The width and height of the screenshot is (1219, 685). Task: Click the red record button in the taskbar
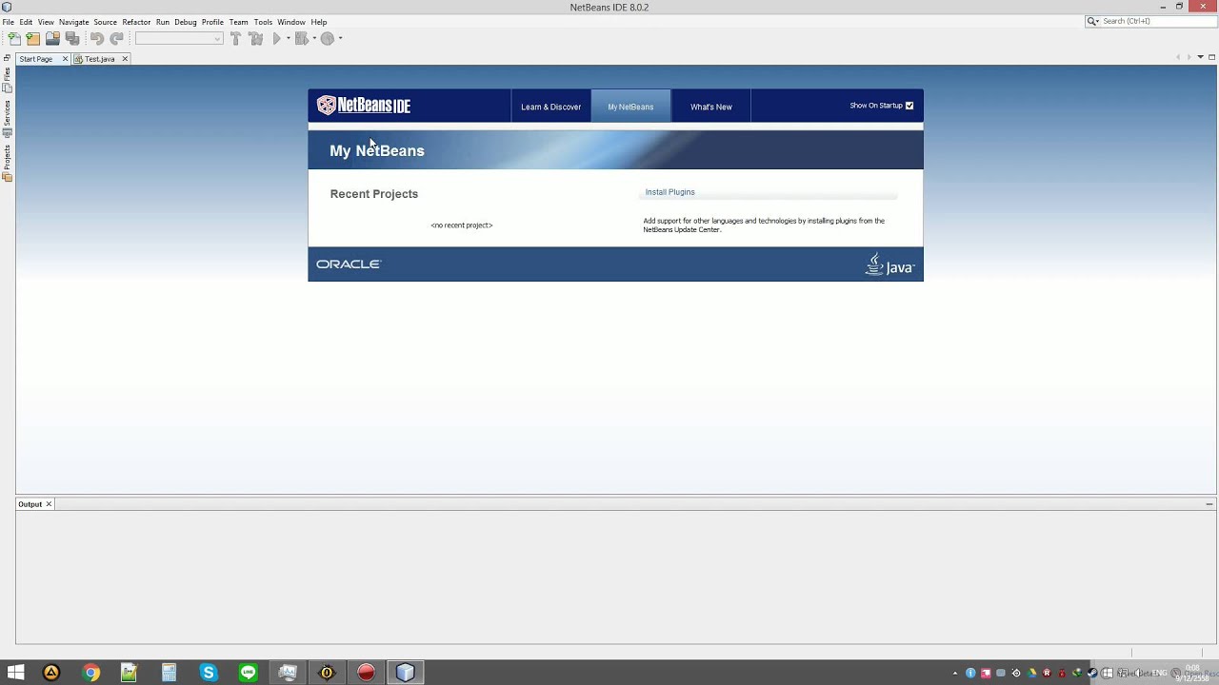pos(366,673)
